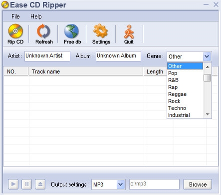
Task: Click the Track name column header
Action: tap(86, 71)
